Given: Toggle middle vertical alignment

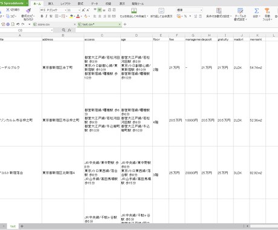Looking at the screenshot, I should coord(100,10).
